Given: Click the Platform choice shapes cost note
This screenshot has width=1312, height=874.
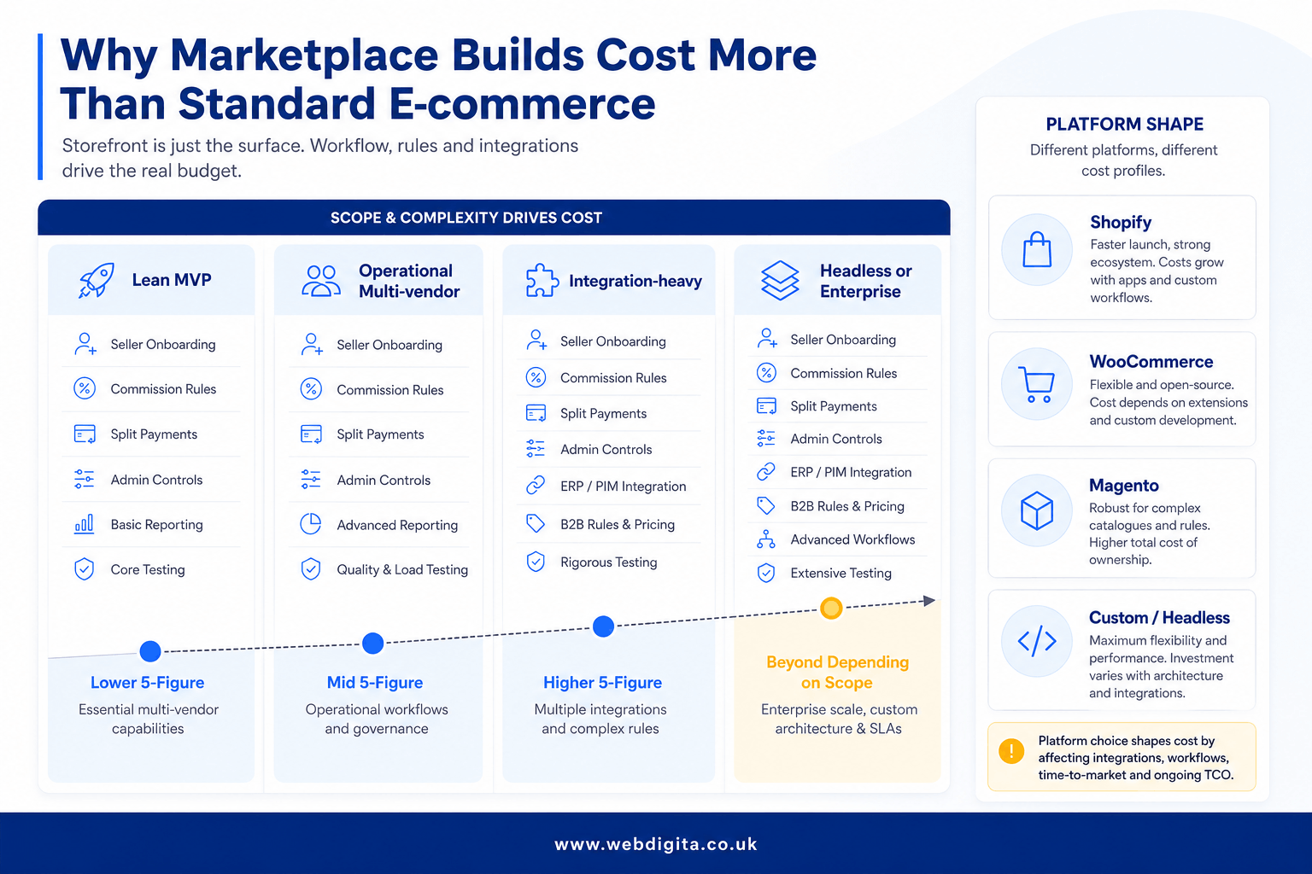Looking at the screenshot, I should [x=1122, y=757].
